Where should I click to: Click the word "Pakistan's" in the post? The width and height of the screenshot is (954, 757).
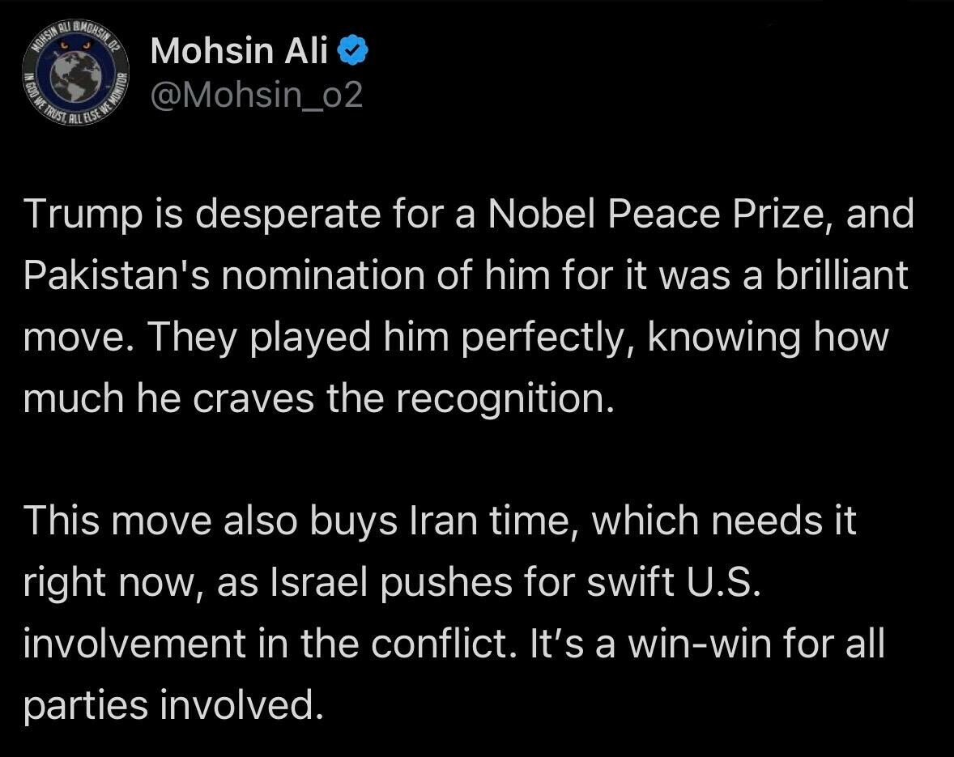117,274
